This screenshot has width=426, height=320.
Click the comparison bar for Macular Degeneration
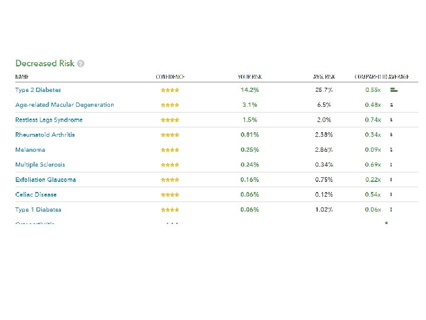click(x=392, y=105)
